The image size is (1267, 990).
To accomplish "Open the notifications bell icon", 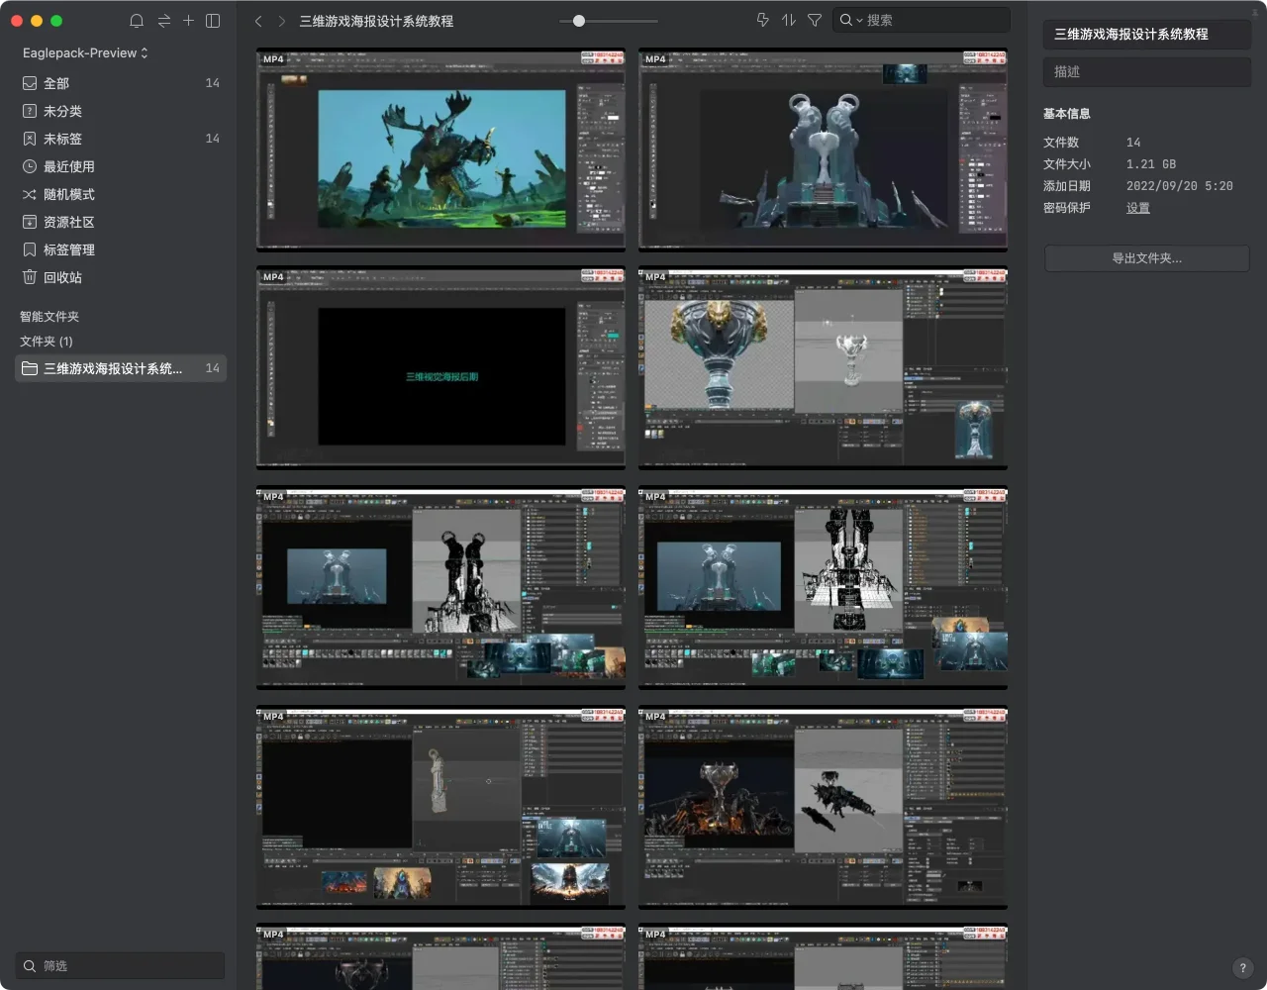I will [x=137, y=21].
